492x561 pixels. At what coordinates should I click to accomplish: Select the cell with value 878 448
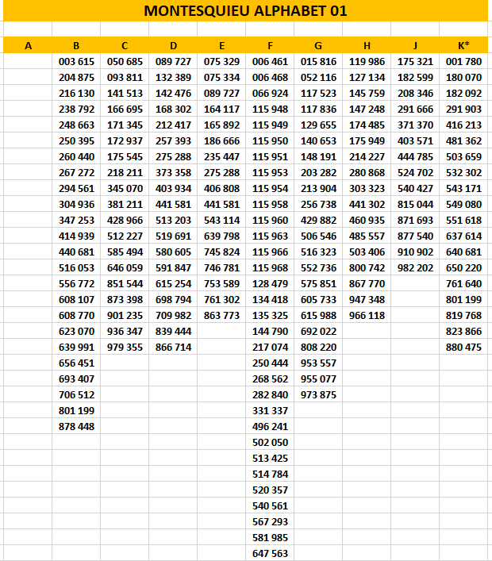(x=76, y=426)
